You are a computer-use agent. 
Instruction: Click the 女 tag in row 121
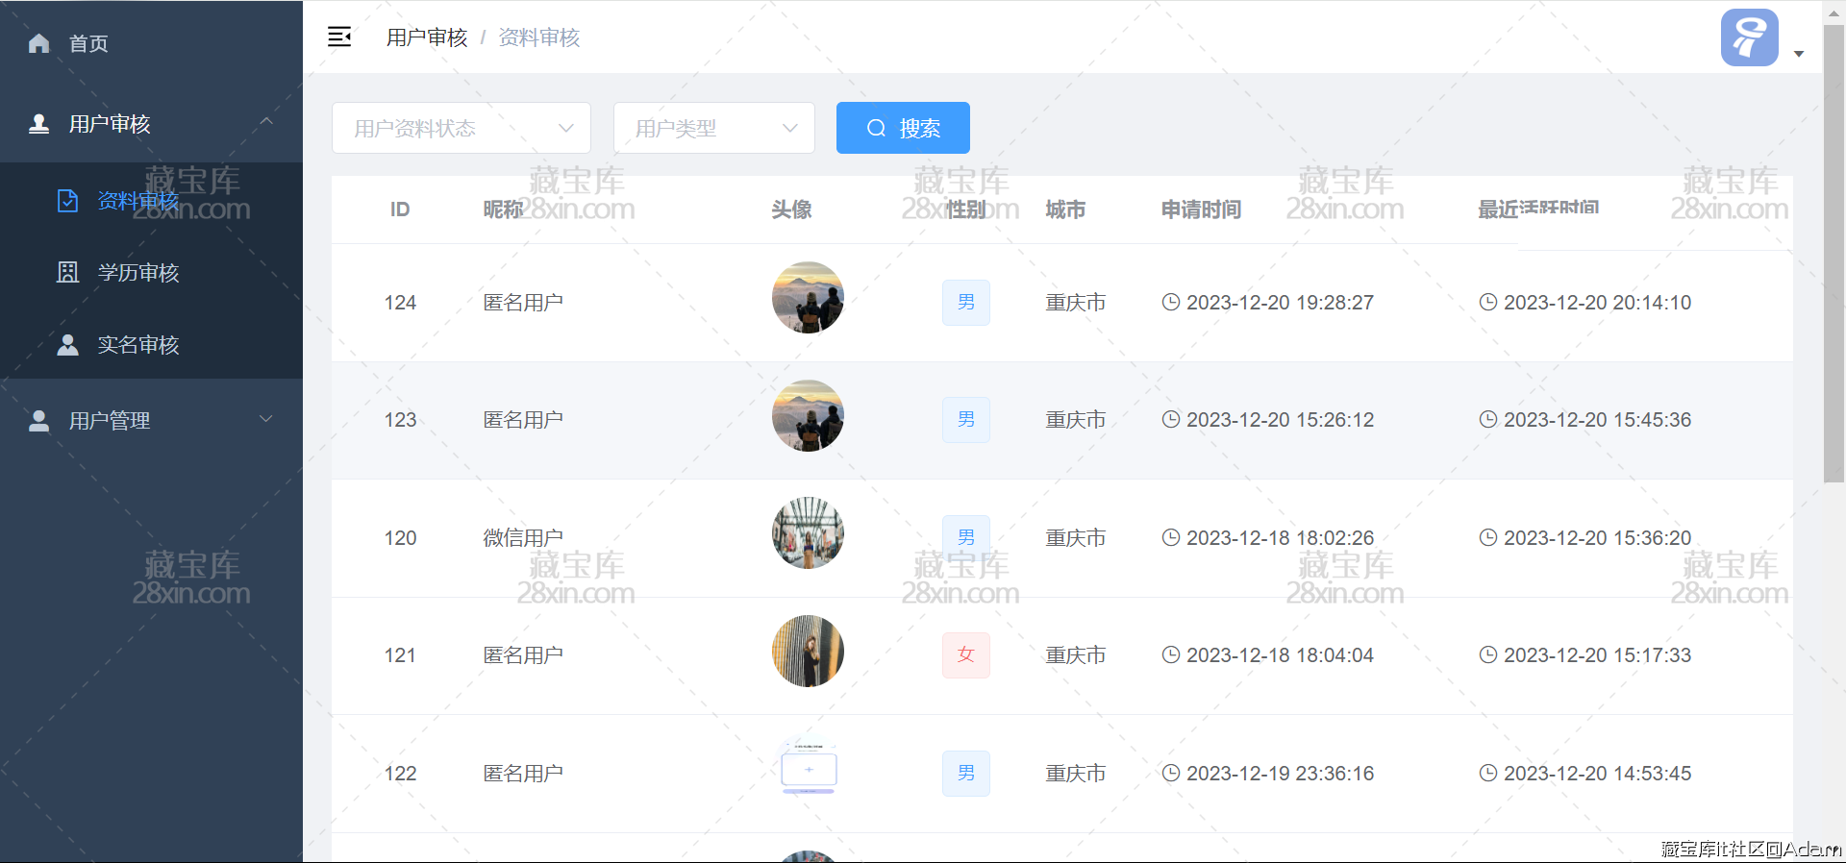966,655
